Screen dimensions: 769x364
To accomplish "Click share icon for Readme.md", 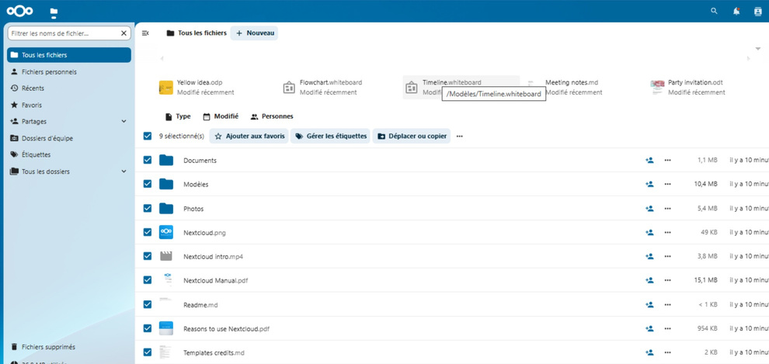I will click(650, 305).
